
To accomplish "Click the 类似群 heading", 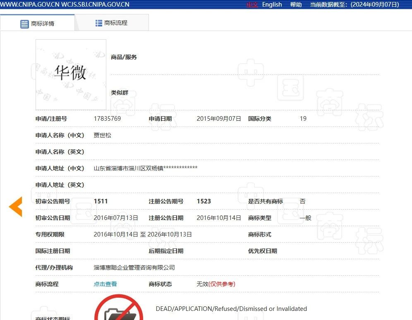I will tap(120, 93).
